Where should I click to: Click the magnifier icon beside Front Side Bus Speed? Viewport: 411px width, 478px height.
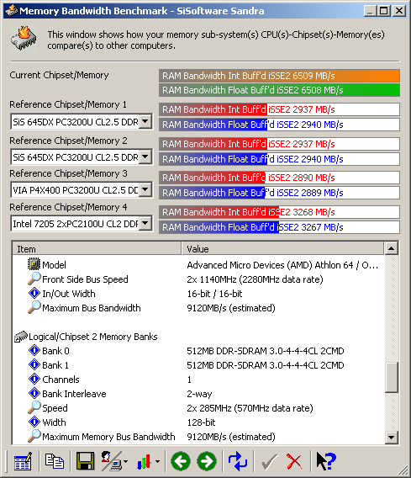click(x=34, y=279)
